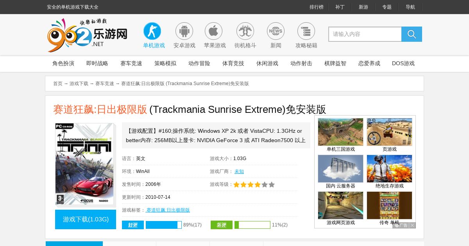The width and height of the screenshot is (469, 246).
Task: Open 排行榜 in the top bar
Action: [x=317, y=7]
